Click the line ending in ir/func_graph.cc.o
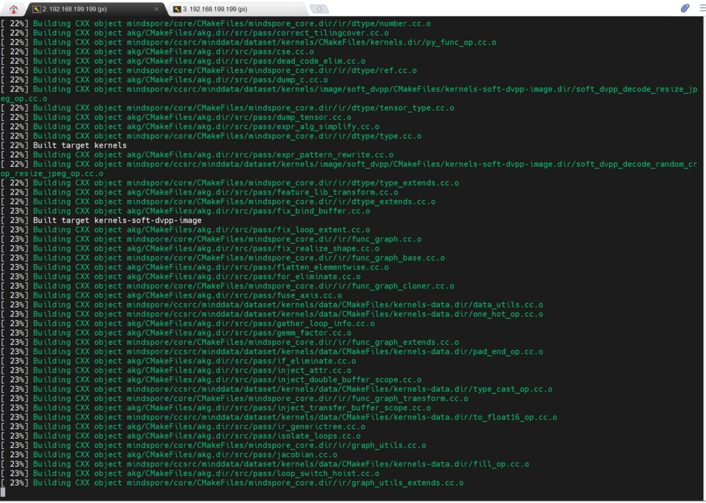This screenshot has height=503, width=706. 211,239
